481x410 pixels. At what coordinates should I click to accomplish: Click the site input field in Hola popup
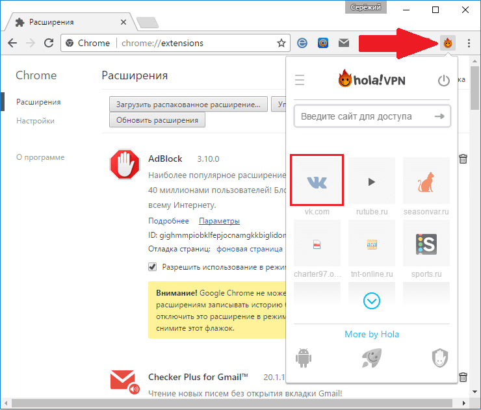pos(372,116)
